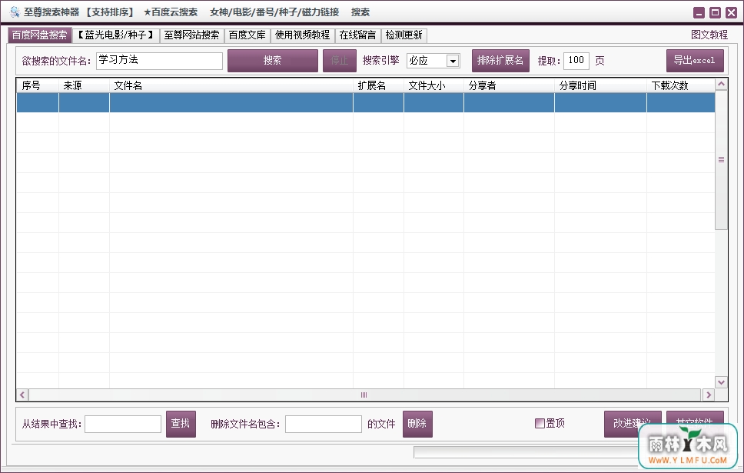This screenshot has height=473, width=744.
Task: Switch to the 在线留言 tab
Action: coord(357,35)
